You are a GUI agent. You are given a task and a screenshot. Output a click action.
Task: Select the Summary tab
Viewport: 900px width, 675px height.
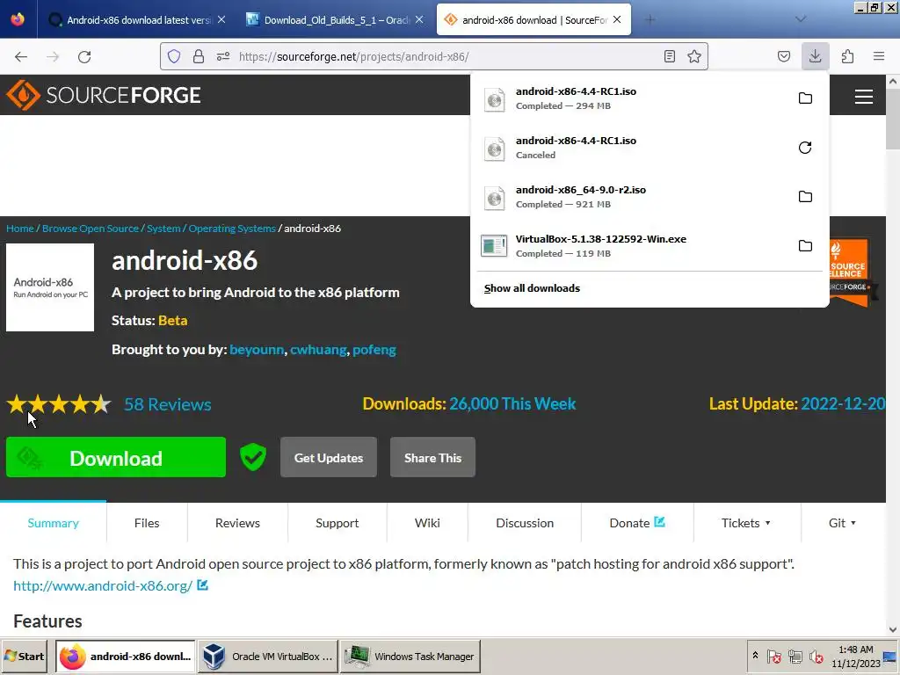tap(54, 523)
